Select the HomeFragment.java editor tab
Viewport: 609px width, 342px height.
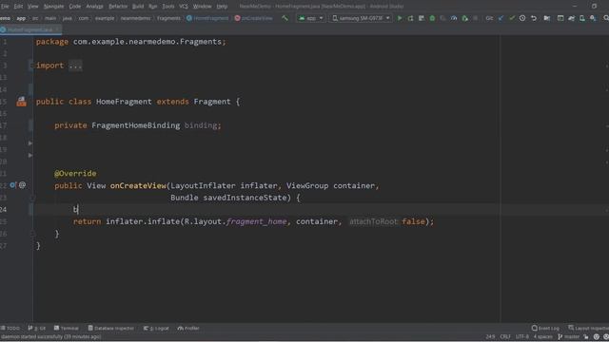(x=29, y=29)
